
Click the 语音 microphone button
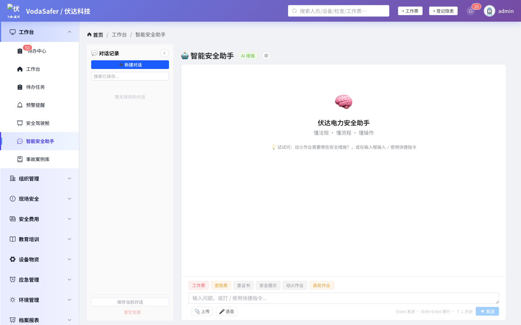226,311
